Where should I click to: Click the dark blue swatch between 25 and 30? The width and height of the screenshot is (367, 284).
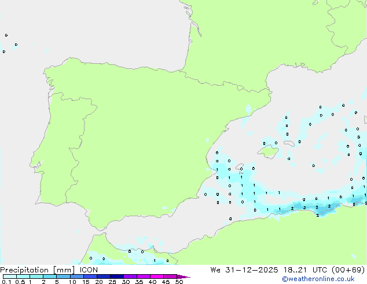click(x=117, y=276)
